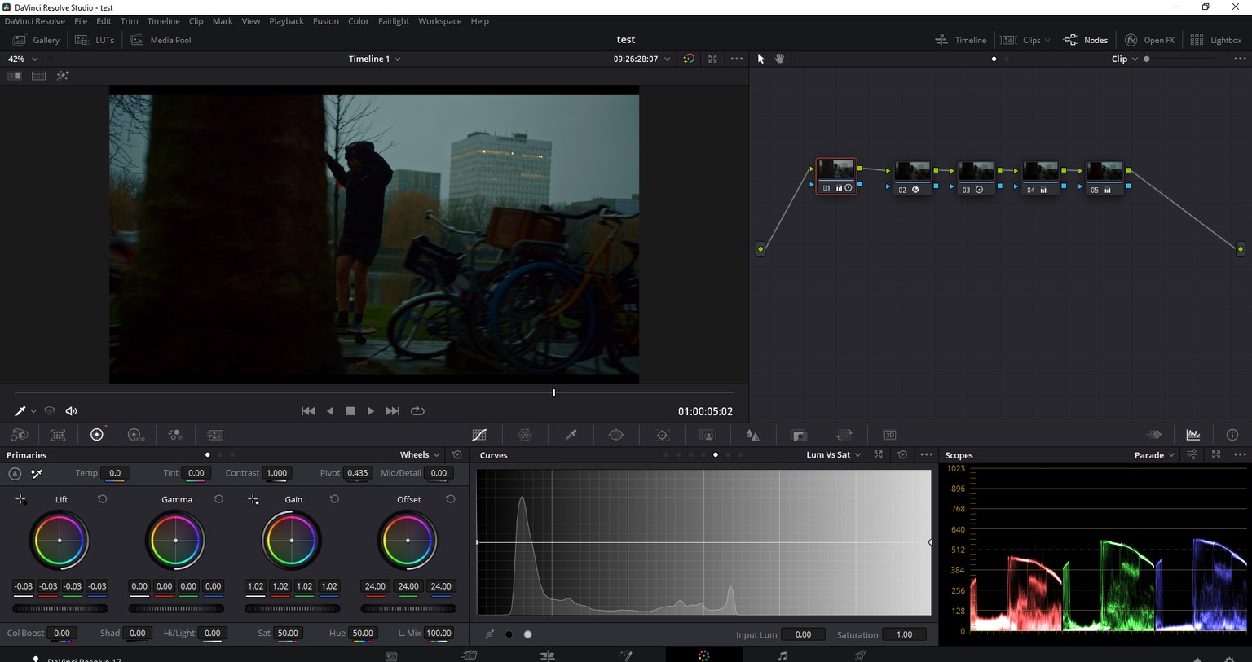Play the clip forward
The height and width of the screenshot is (662, 1252).
(371, 411)
